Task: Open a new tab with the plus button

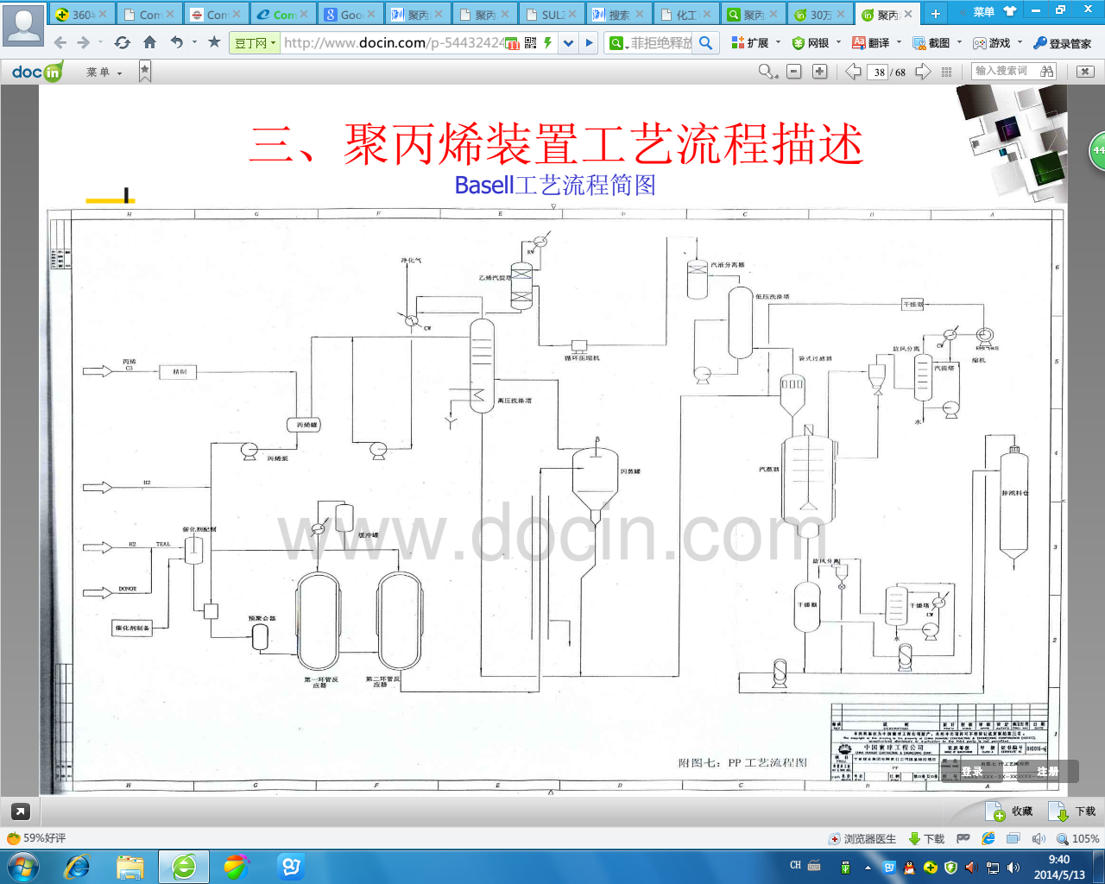Action: click(x=935, y=14)
